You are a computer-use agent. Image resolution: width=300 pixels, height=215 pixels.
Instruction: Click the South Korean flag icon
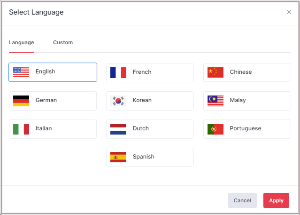tap(118, 101)
